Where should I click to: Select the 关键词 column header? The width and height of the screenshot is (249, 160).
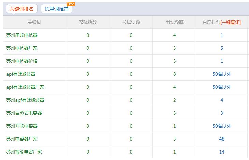pyautogui.click(x=34, y=23)
